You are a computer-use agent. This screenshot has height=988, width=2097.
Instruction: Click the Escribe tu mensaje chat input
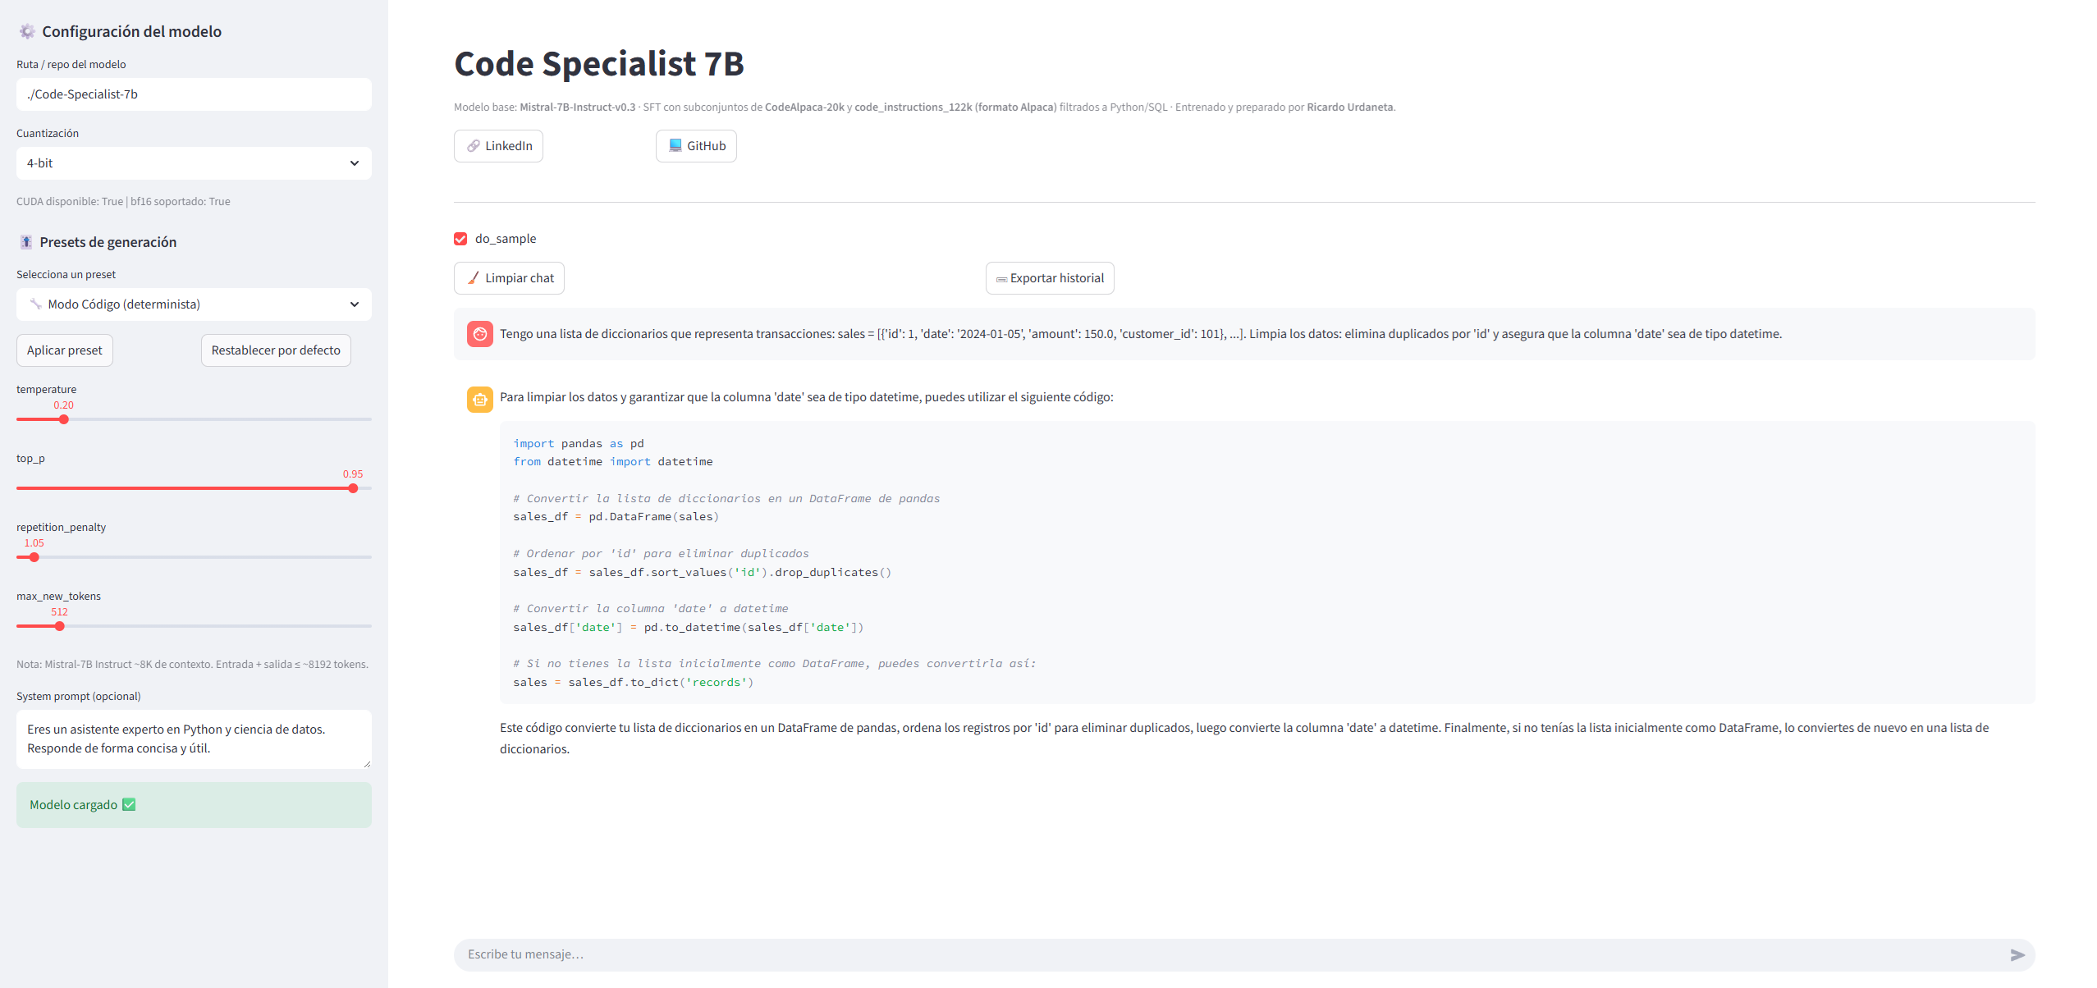click(1223, 954)
